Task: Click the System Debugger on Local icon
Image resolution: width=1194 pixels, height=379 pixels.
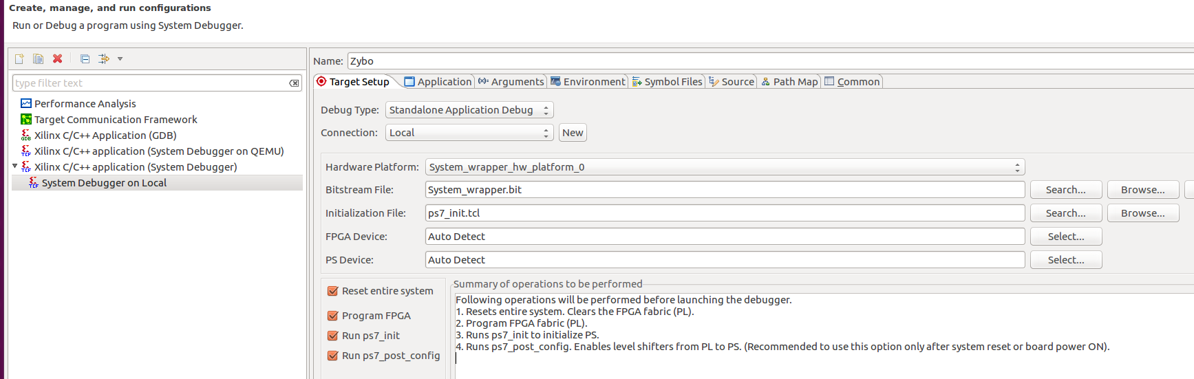Action: (33, 183)
